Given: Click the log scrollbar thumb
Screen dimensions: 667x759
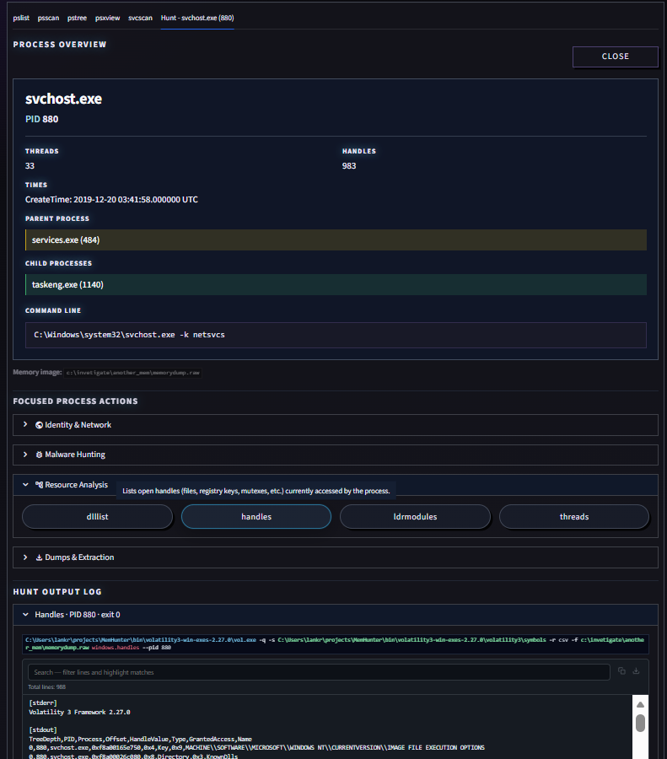Looking at the screenshot, I should (640, 724).
